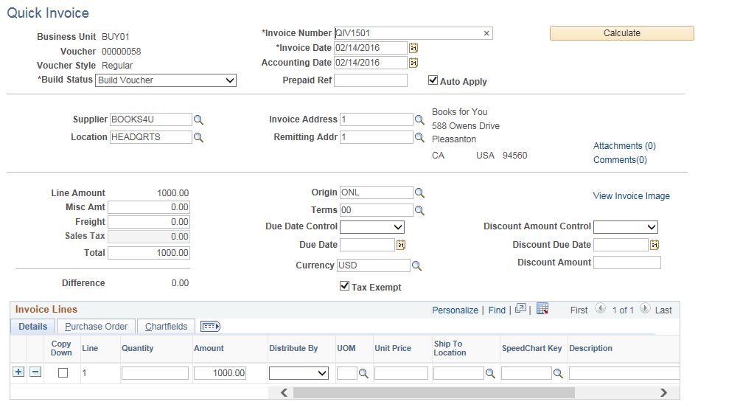Show all columns icon beside Chartfields tab
The width and height of the screenshot is (740, 410).
tap(210, 327)
